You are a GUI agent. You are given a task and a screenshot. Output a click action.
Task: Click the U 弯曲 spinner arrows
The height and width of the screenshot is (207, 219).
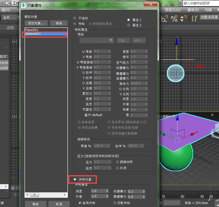point(110,51)
